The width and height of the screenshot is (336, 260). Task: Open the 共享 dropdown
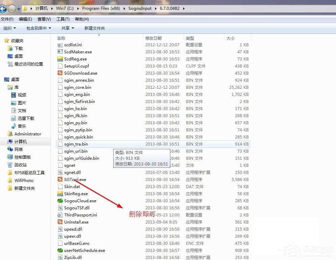(x=67, y=28)
